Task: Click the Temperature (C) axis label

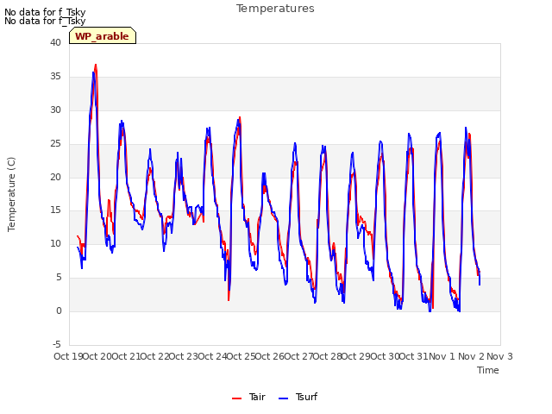Action: pos(11,194)
